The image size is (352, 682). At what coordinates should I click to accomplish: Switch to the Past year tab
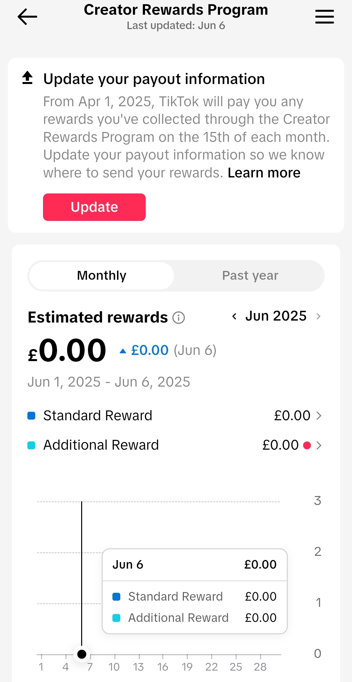pos(250,275)
